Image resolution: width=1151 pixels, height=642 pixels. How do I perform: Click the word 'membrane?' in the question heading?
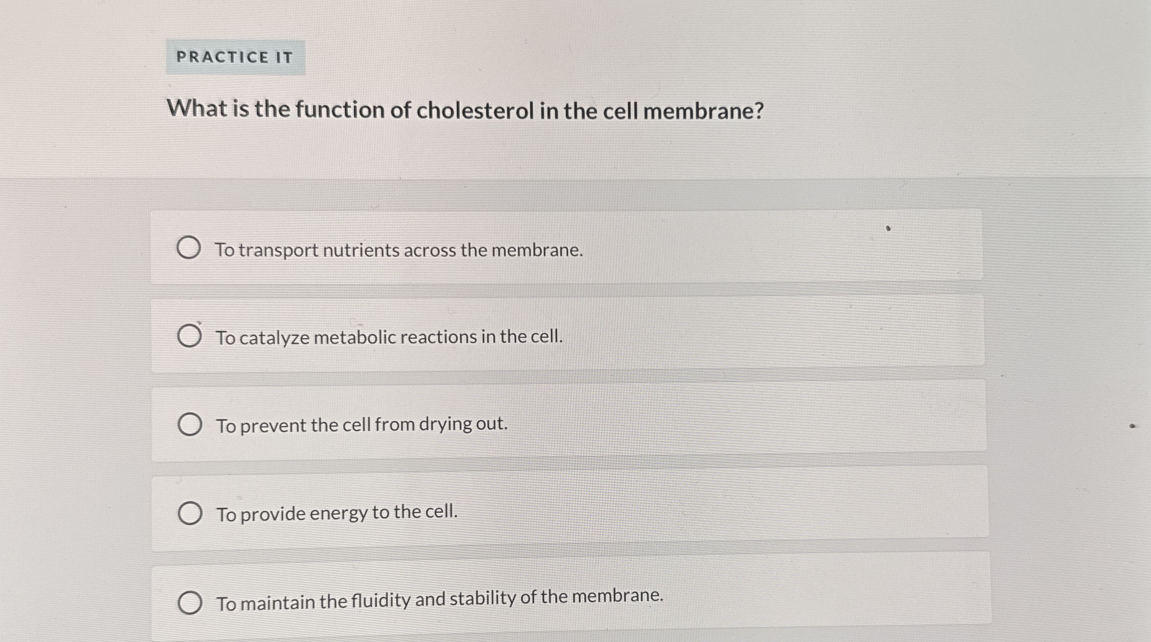[703, 111]
